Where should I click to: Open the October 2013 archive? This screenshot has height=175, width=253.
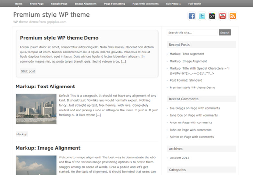pyautogui.click(x=180, y=158)
